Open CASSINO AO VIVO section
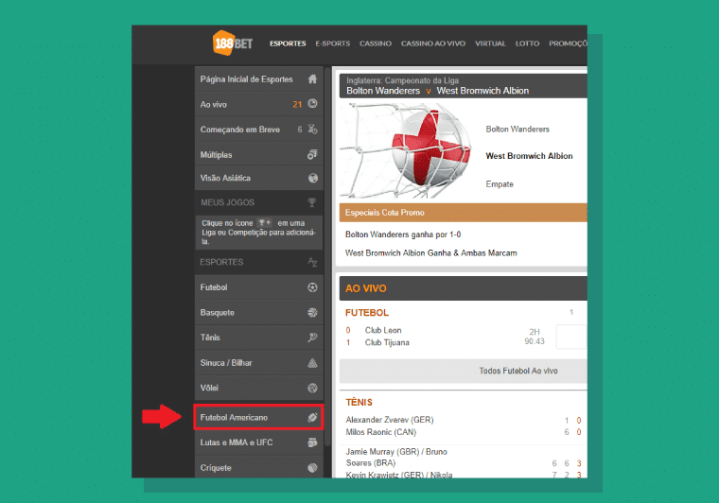719x503 pixels. tap(433, 43)
